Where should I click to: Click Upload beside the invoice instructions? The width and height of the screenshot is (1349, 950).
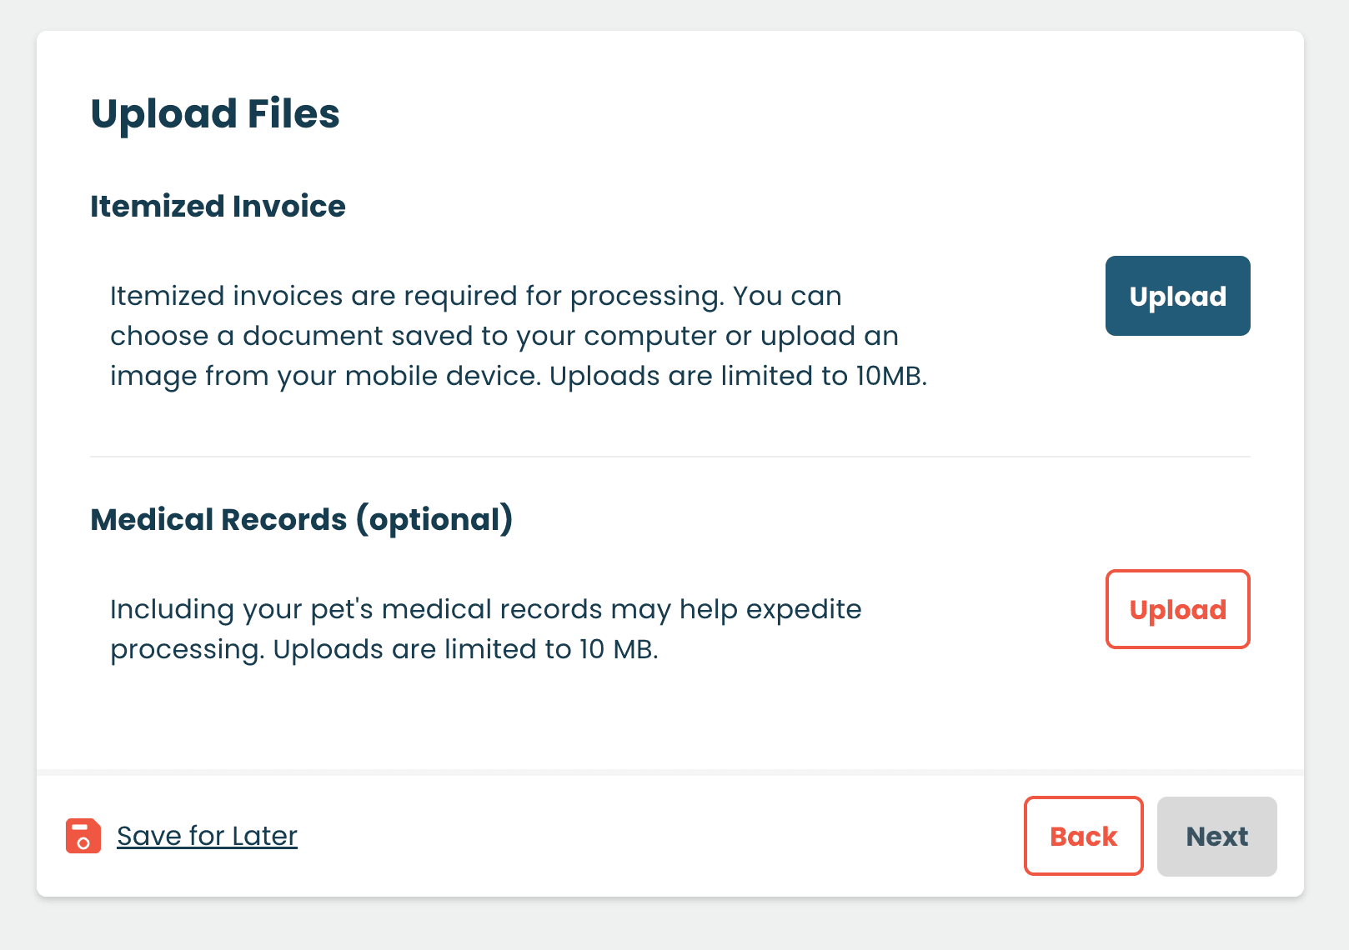[x=1177, y=296]
